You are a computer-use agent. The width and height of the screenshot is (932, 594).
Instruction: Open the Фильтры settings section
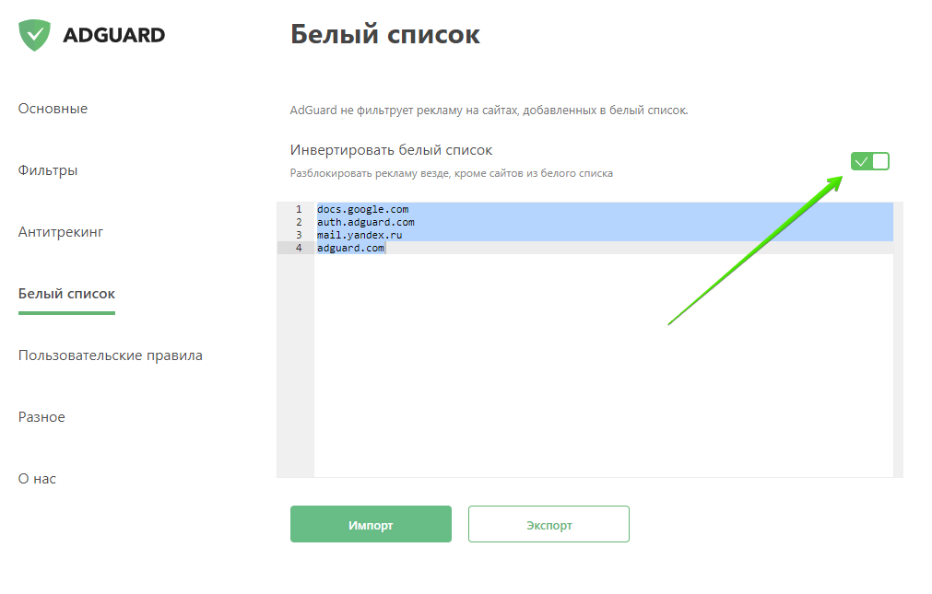point(48,170)
